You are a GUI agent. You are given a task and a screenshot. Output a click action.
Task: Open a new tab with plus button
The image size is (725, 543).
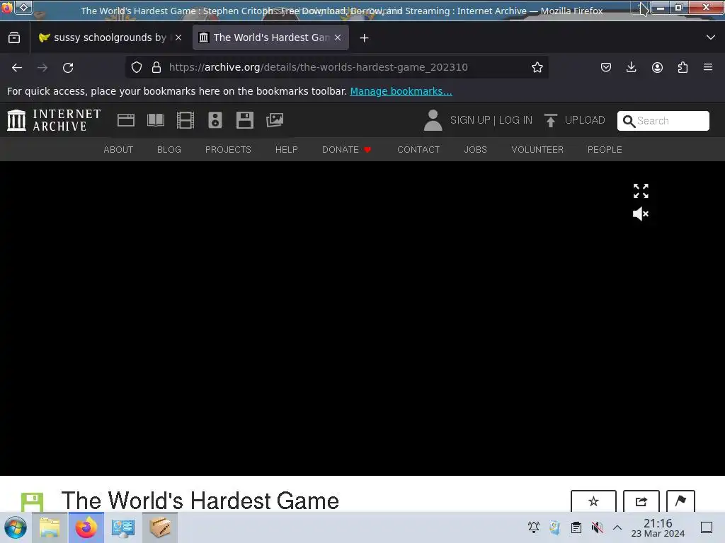click(365, 38)
